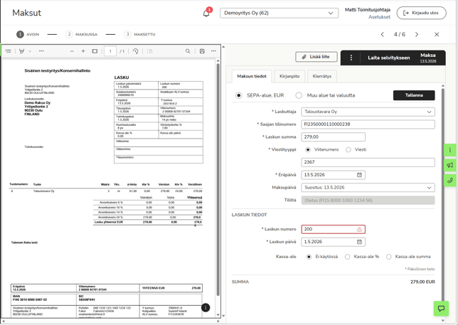Open Laskun päivä calendar picker
This screenshot has height=325, width=458.
click(359, 242)
